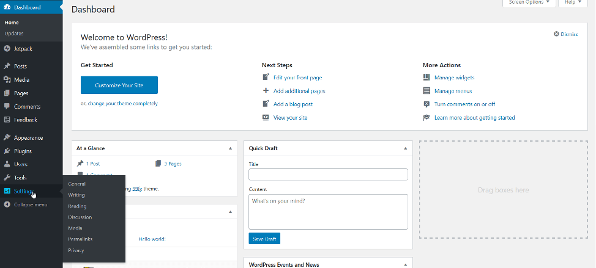Open Reading settings from flyout menu
Screen dimensions: 596x268
pyautogui.click(x=77, y=206)
